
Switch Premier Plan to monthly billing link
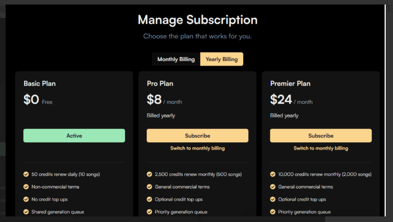pos(321,148)
